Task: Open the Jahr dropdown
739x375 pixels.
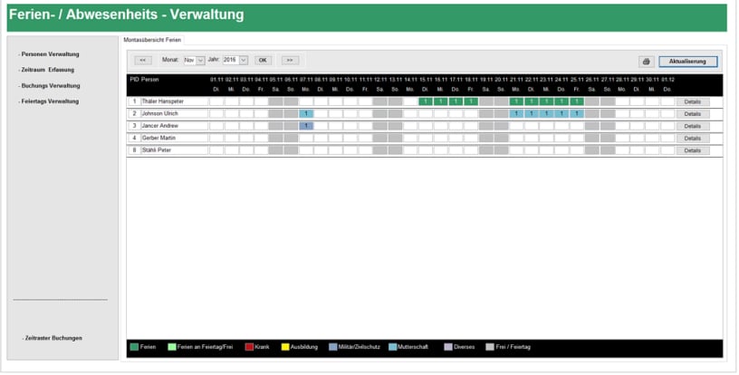Action: pyautogui.click(x=243, y=60)
